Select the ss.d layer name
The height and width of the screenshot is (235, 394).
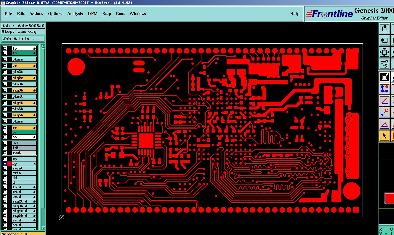[24, 220]
